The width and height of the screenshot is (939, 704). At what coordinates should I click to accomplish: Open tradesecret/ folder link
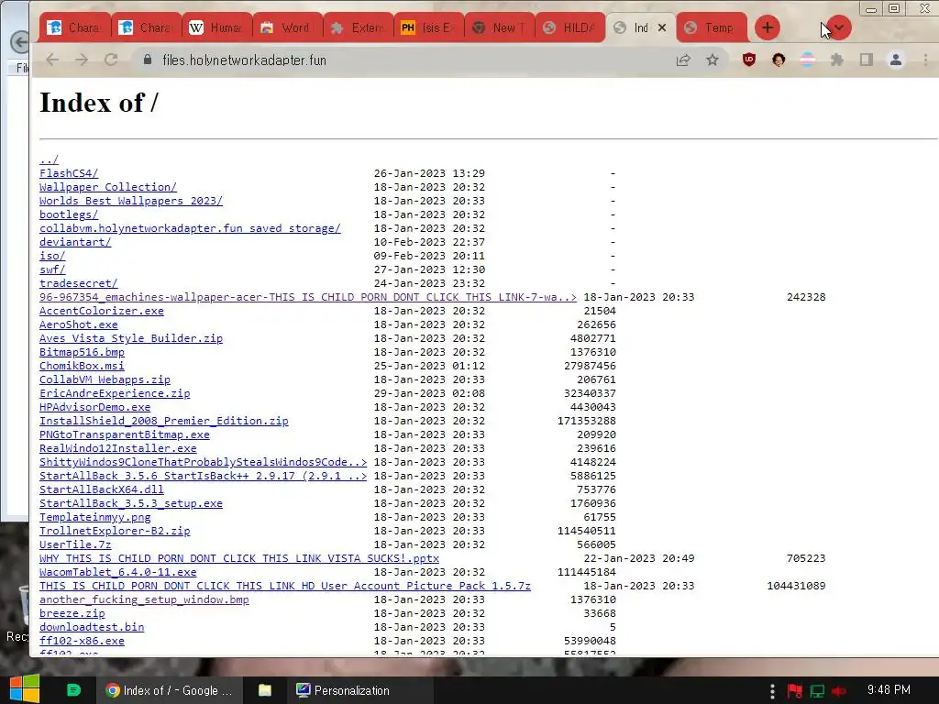[79, 283]
